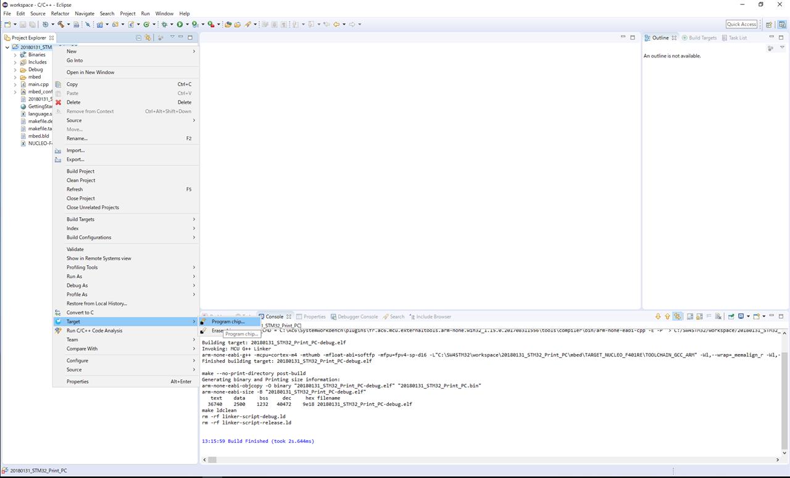Click Link with Editor icon in Project Explorer
Screen dimensions: 790x478
148,38
